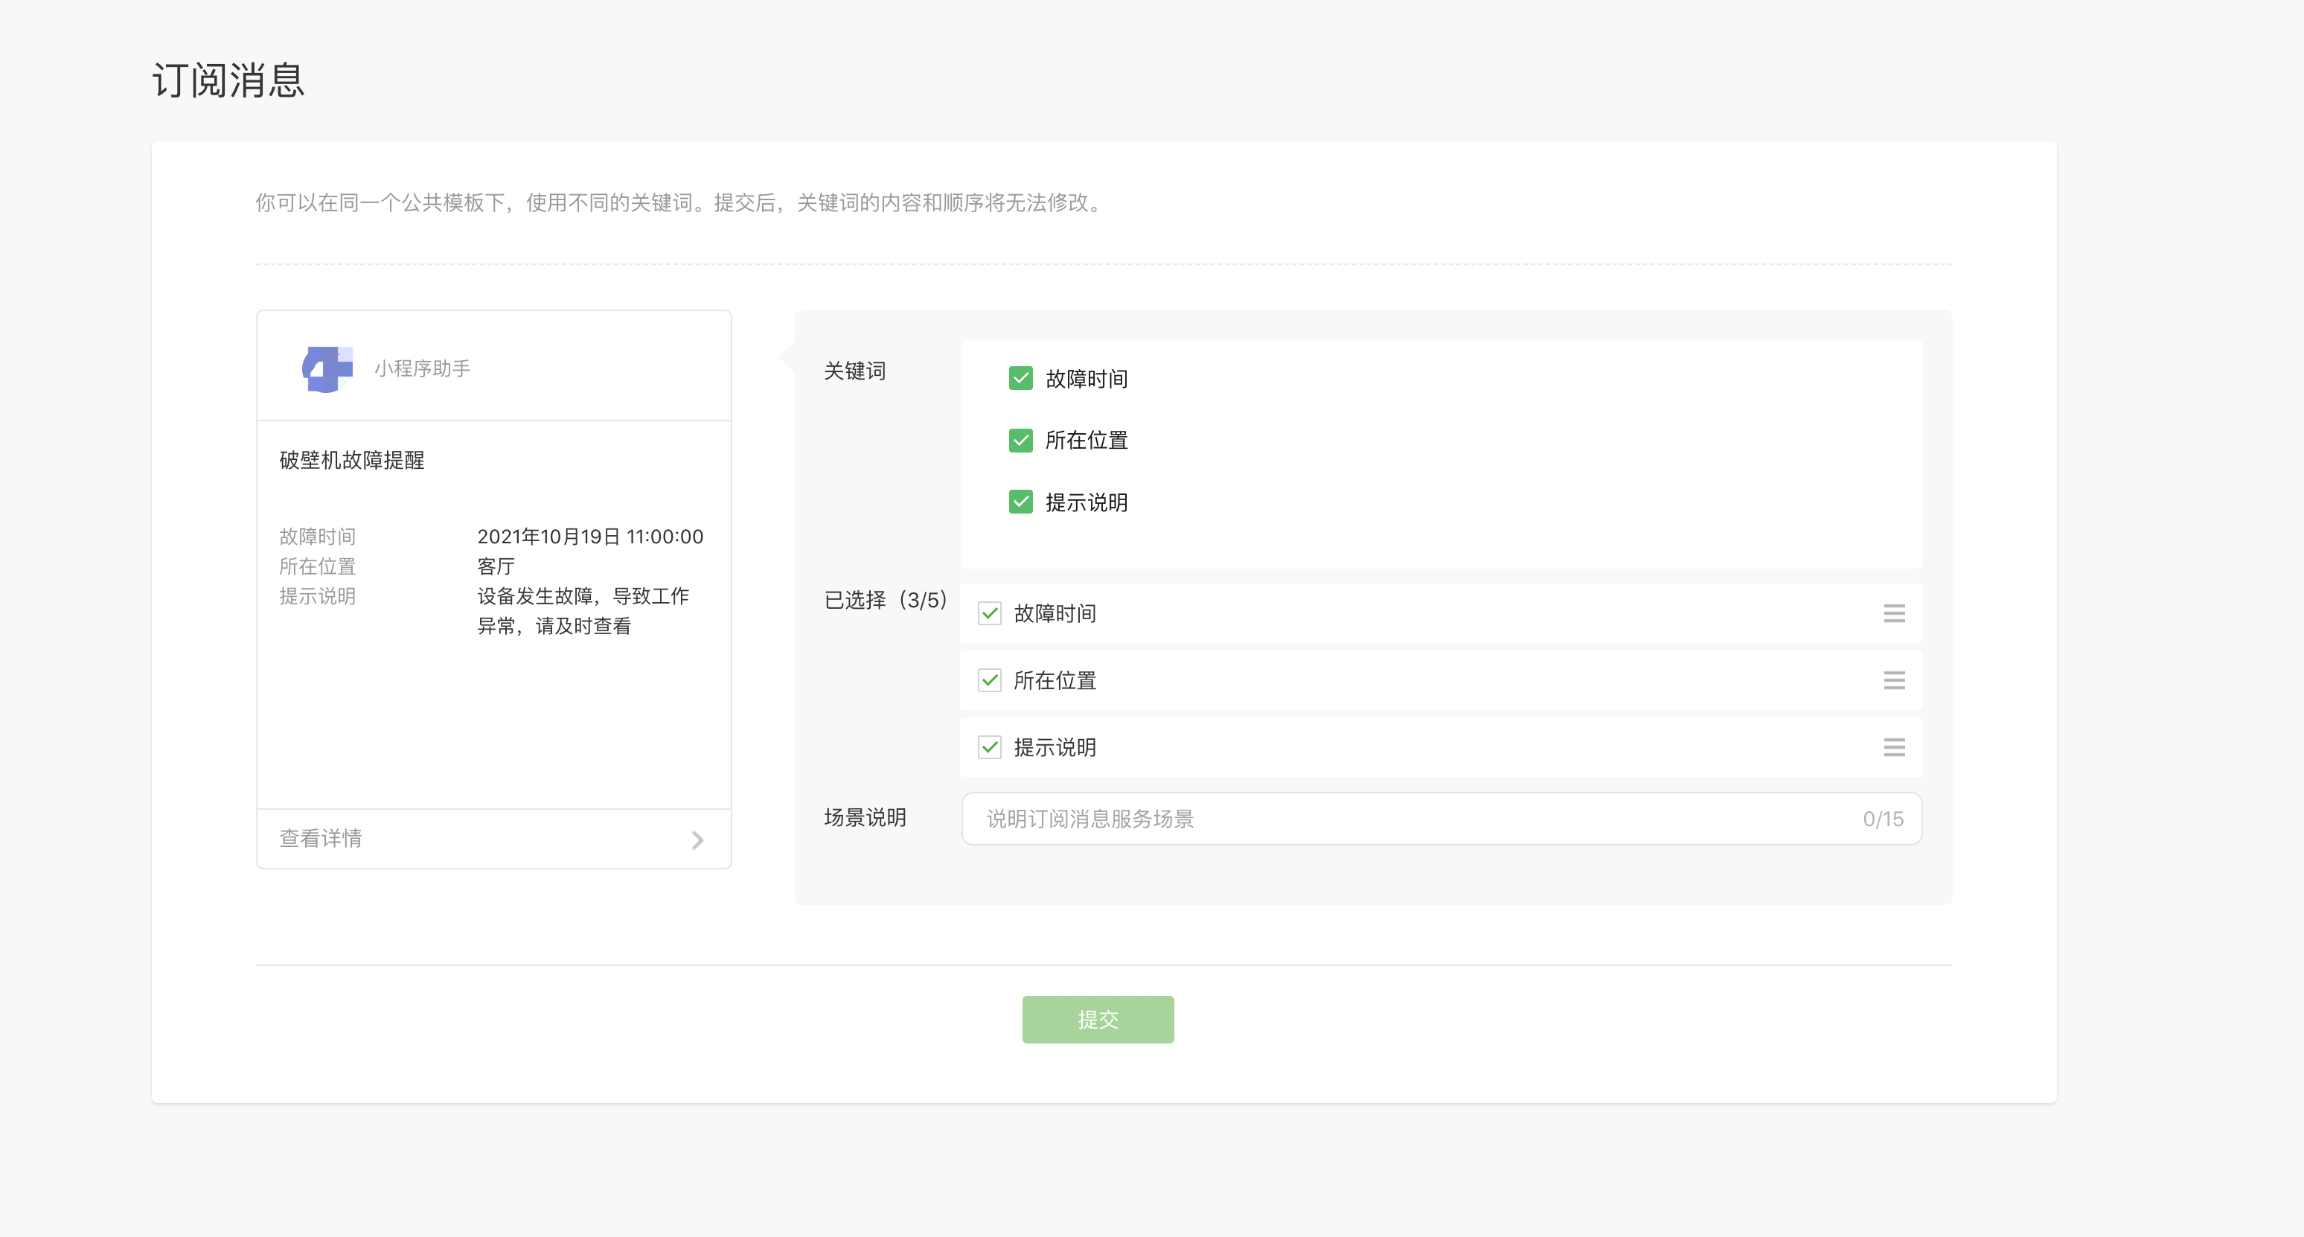2304x1237 pixels.
Task: Uncheck 所在位置 keyword checkbox
Action: click(1020, 440)
